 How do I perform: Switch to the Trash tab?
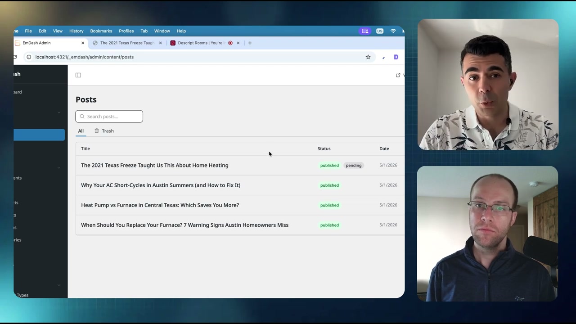[104, 131]
